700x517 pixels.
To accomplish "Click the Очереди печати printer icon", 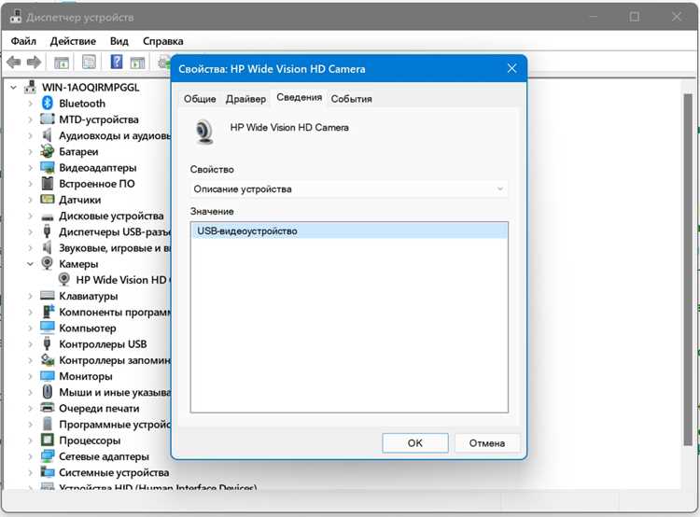I will pyautogui.click(x=48, y=408).
